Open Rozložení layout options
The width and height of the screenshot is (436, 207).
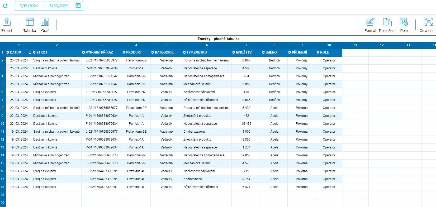pos(387,25)
